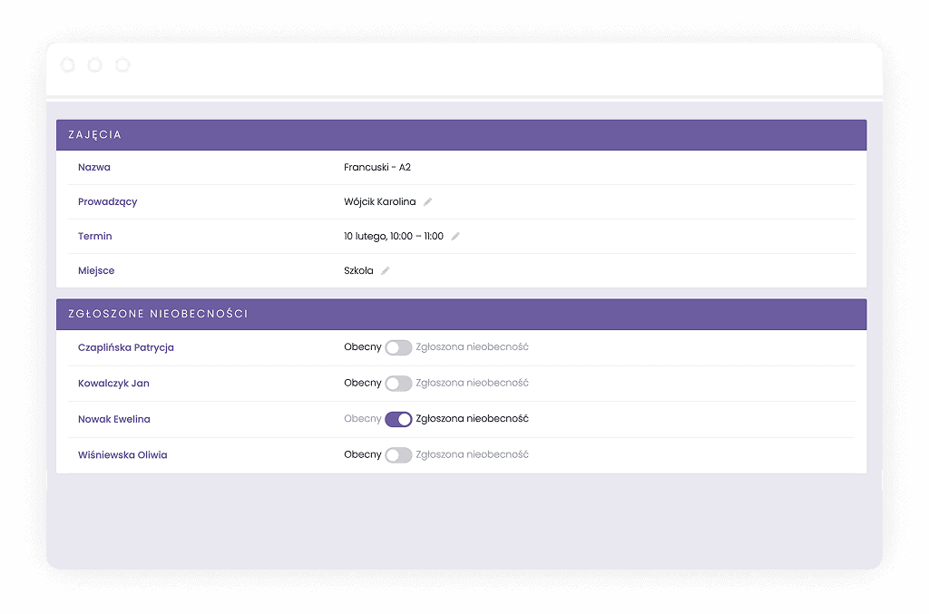Image resolution: width=929 pixels, height=614 pixels.
Task: Click the instructor name Wójcik Karolina
Action: click(379, 202)
